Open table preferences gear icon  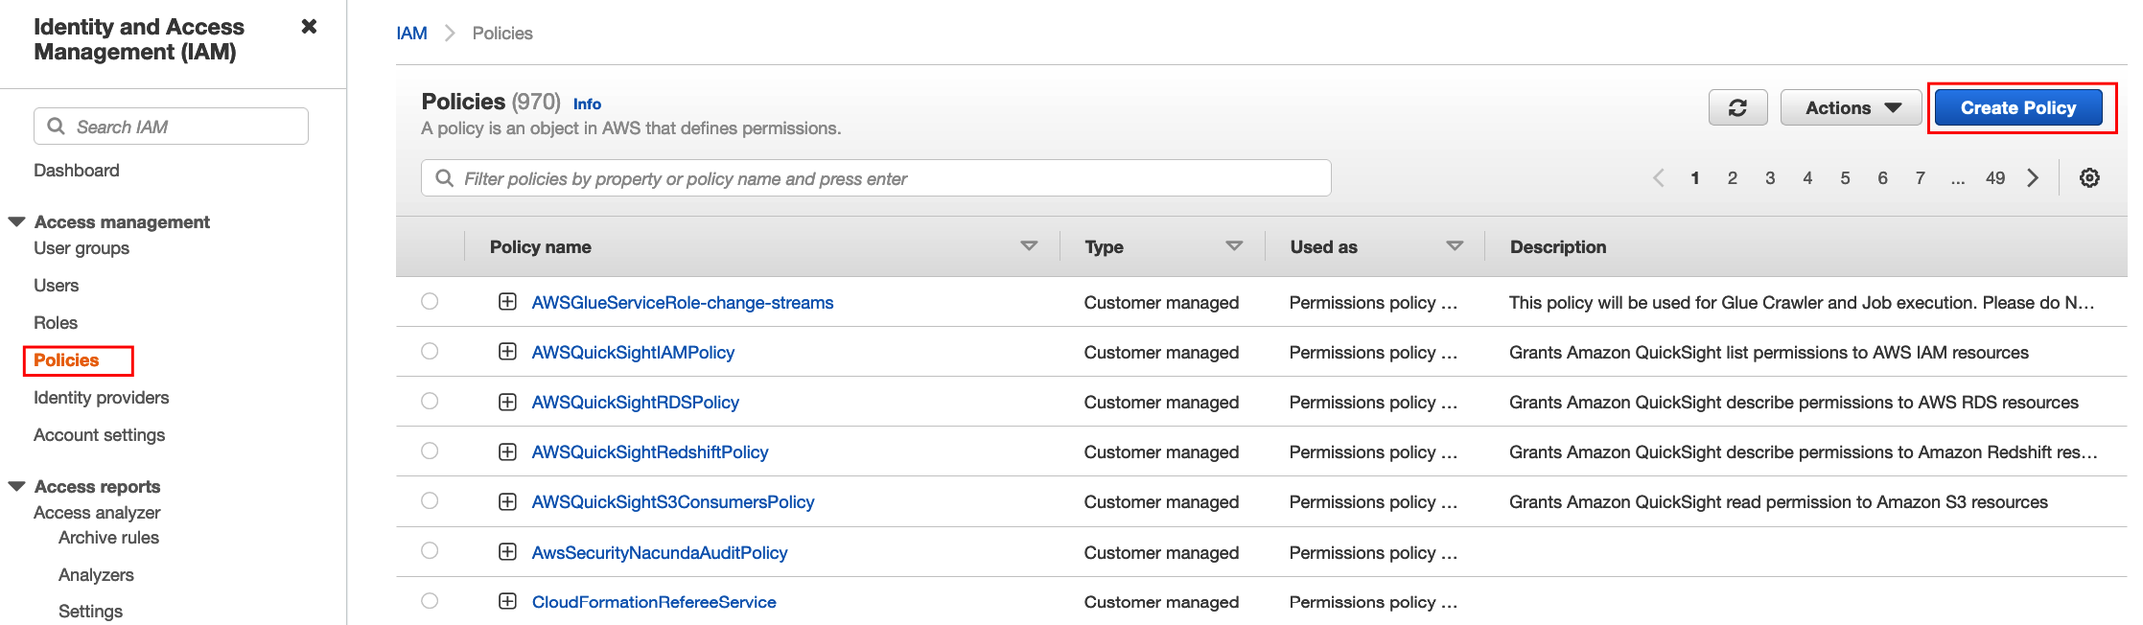coord(2089,178)
